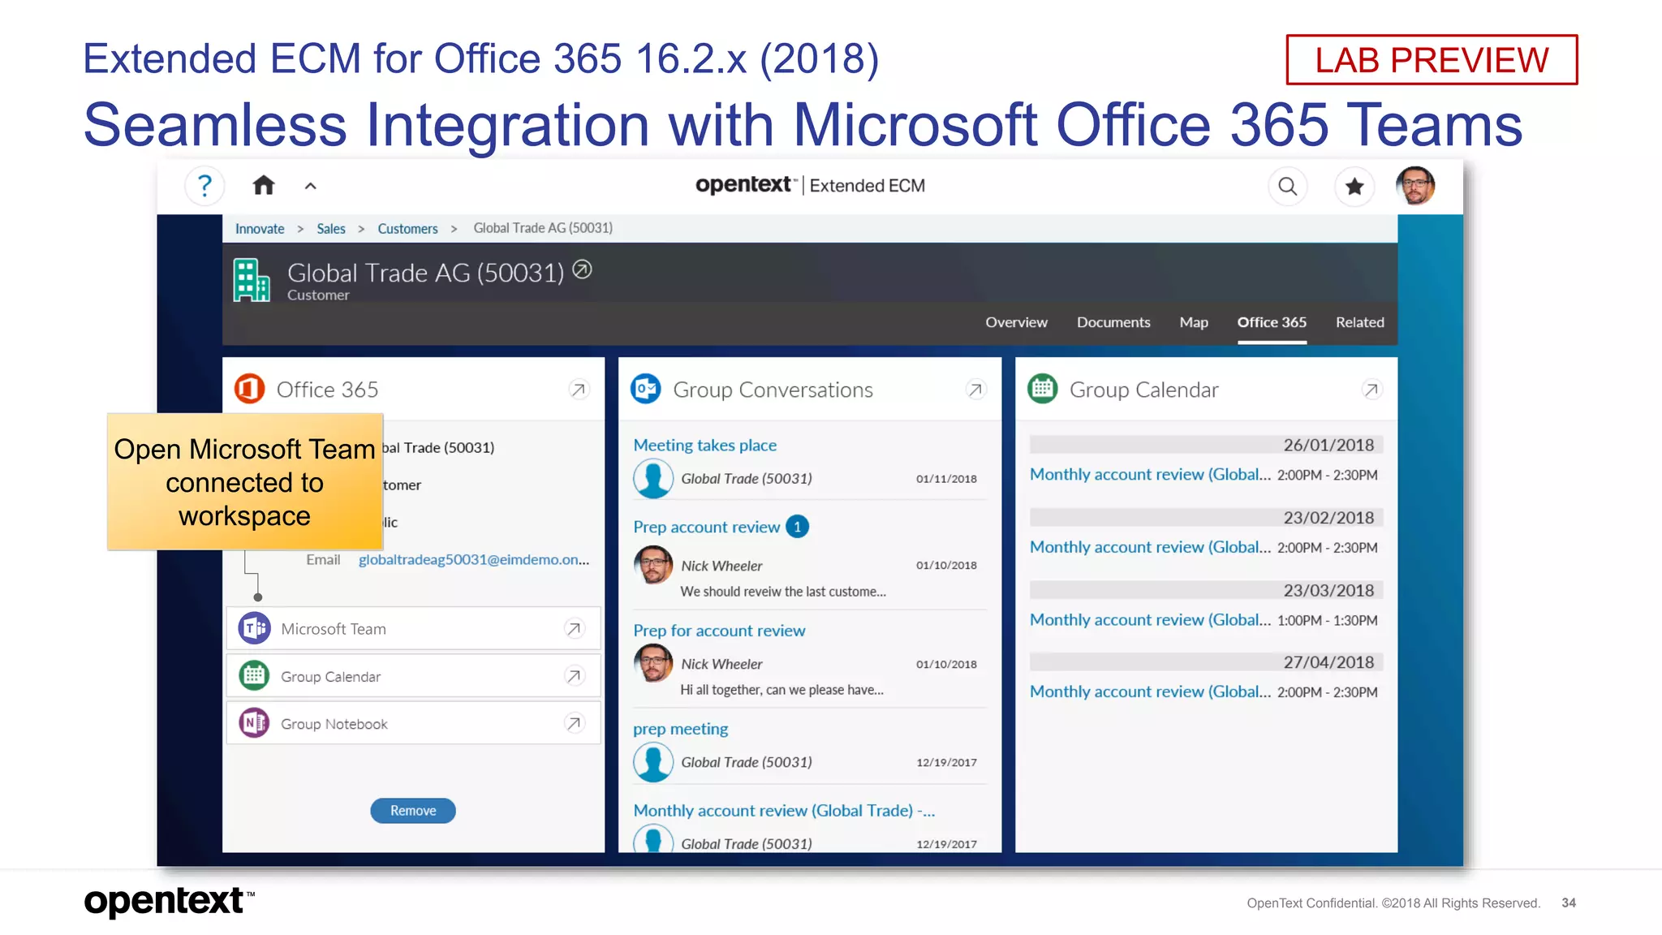
Task: Expand the Group Calendar tile
Action: pos(1371,390)
